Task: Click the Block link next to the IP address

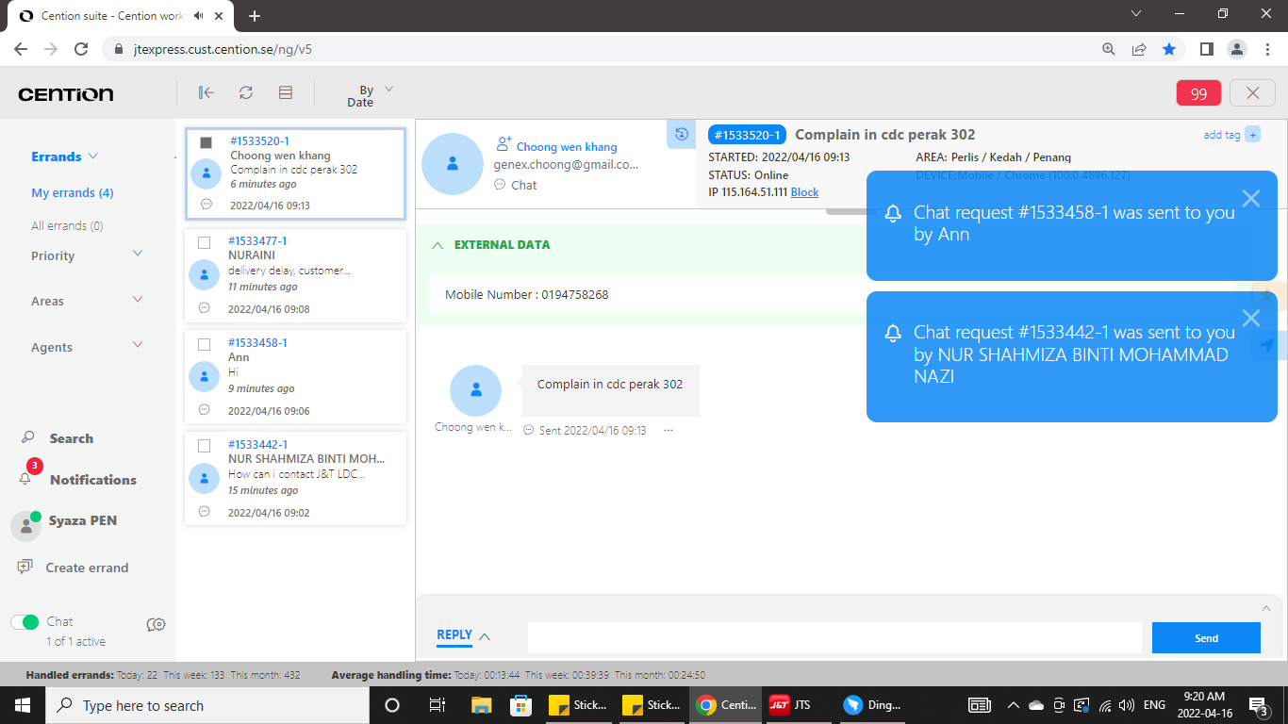Action: pos(804,192)
